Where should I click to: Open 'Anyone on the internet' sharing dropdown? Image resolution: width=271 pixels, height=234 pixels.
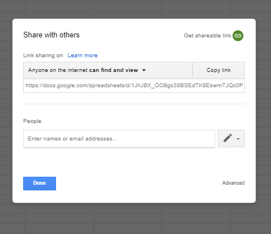(107, 70)
